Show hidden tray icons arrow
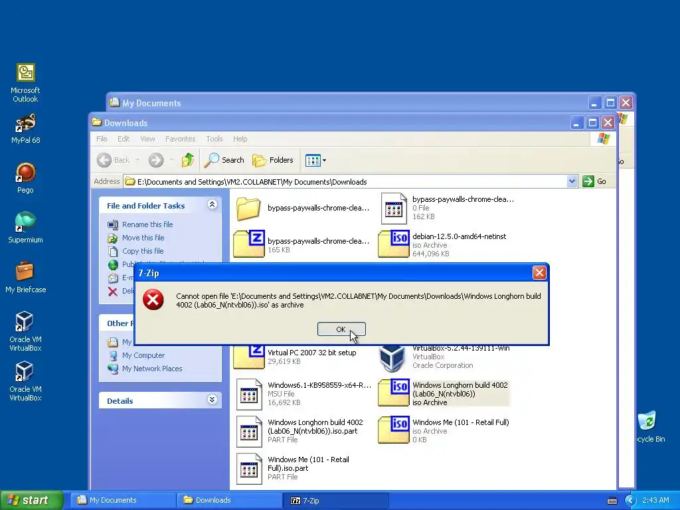Viewport: 680px width, 510px height. 630,501
